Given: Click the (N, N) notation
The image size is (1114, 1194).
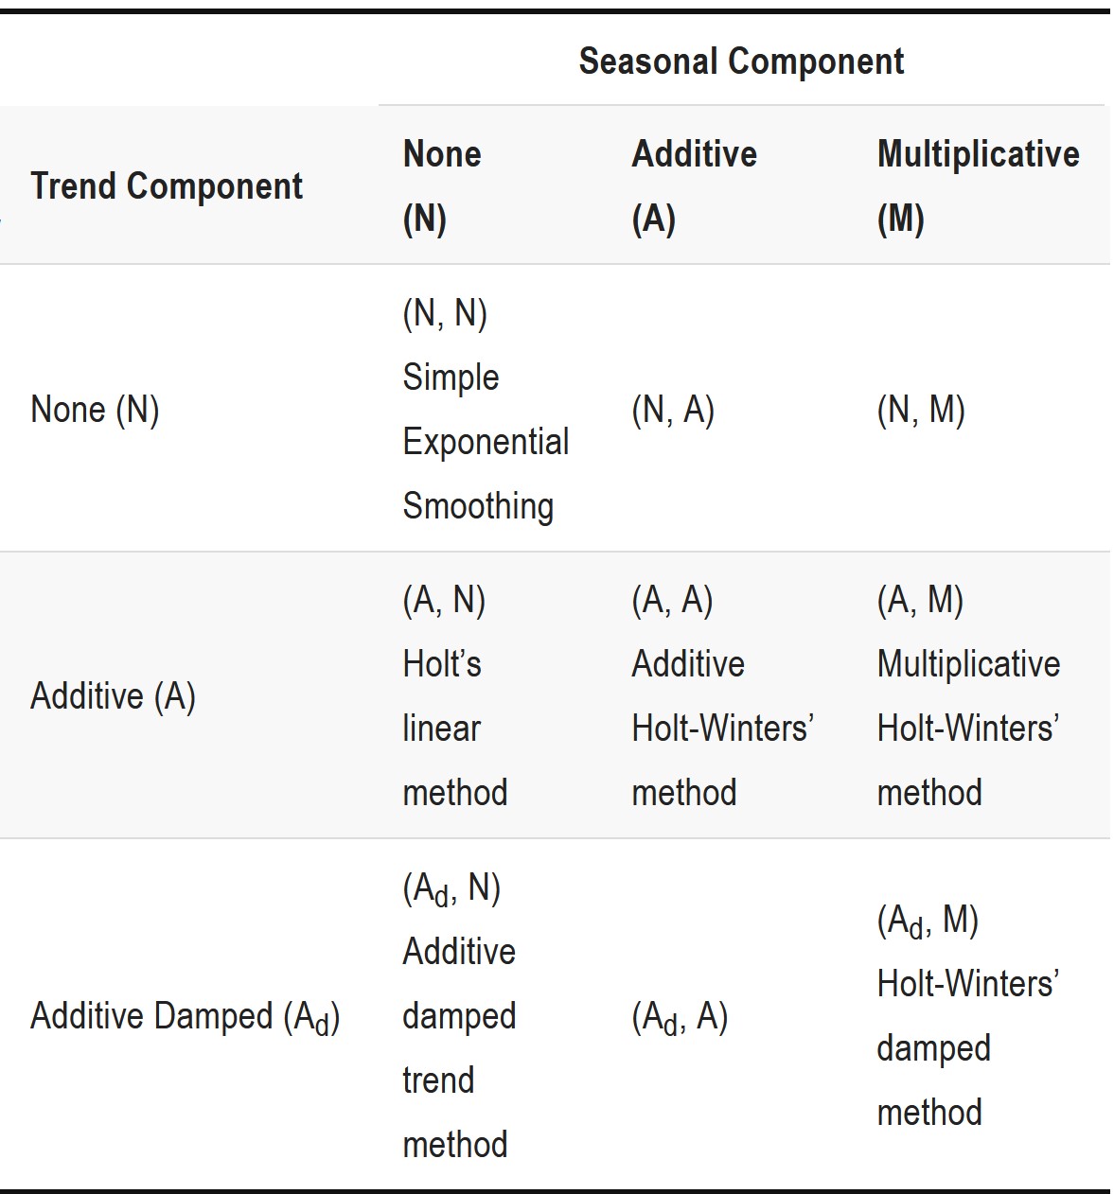Looking at the screenshot, I should click(444, 313).
